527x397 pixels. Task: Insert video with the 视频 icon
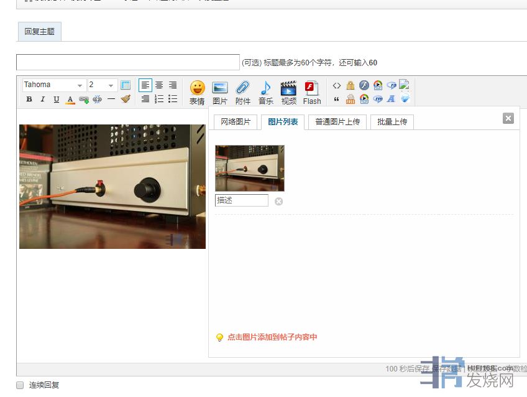coord(288,92)
